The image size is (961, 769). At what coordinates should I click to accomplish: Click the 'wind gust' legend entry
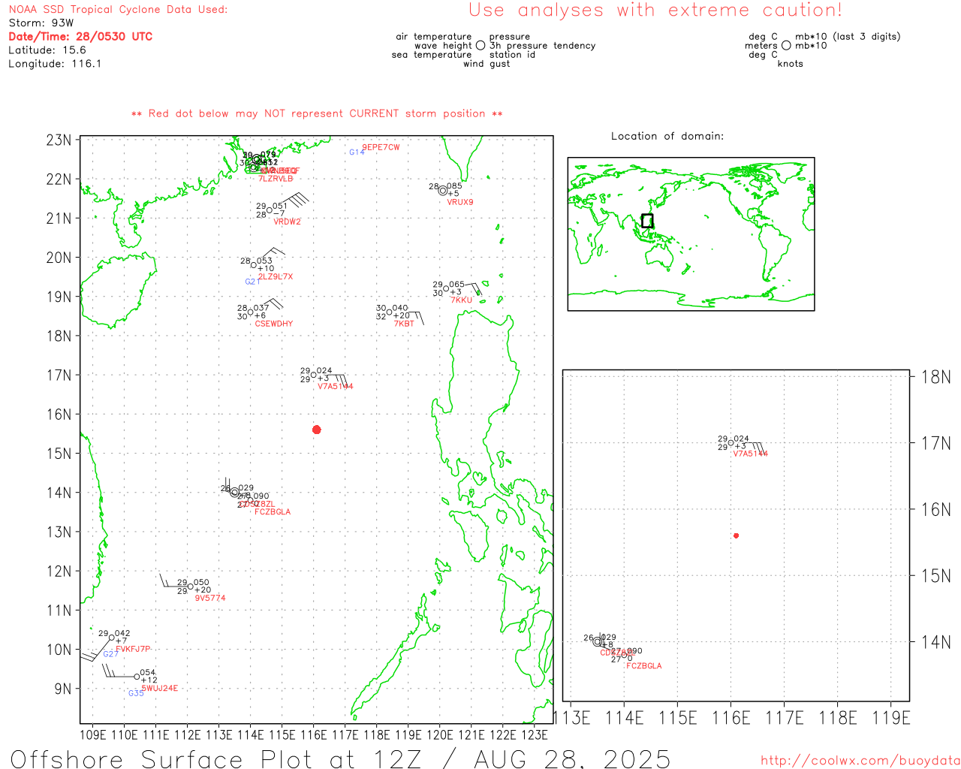487,64
